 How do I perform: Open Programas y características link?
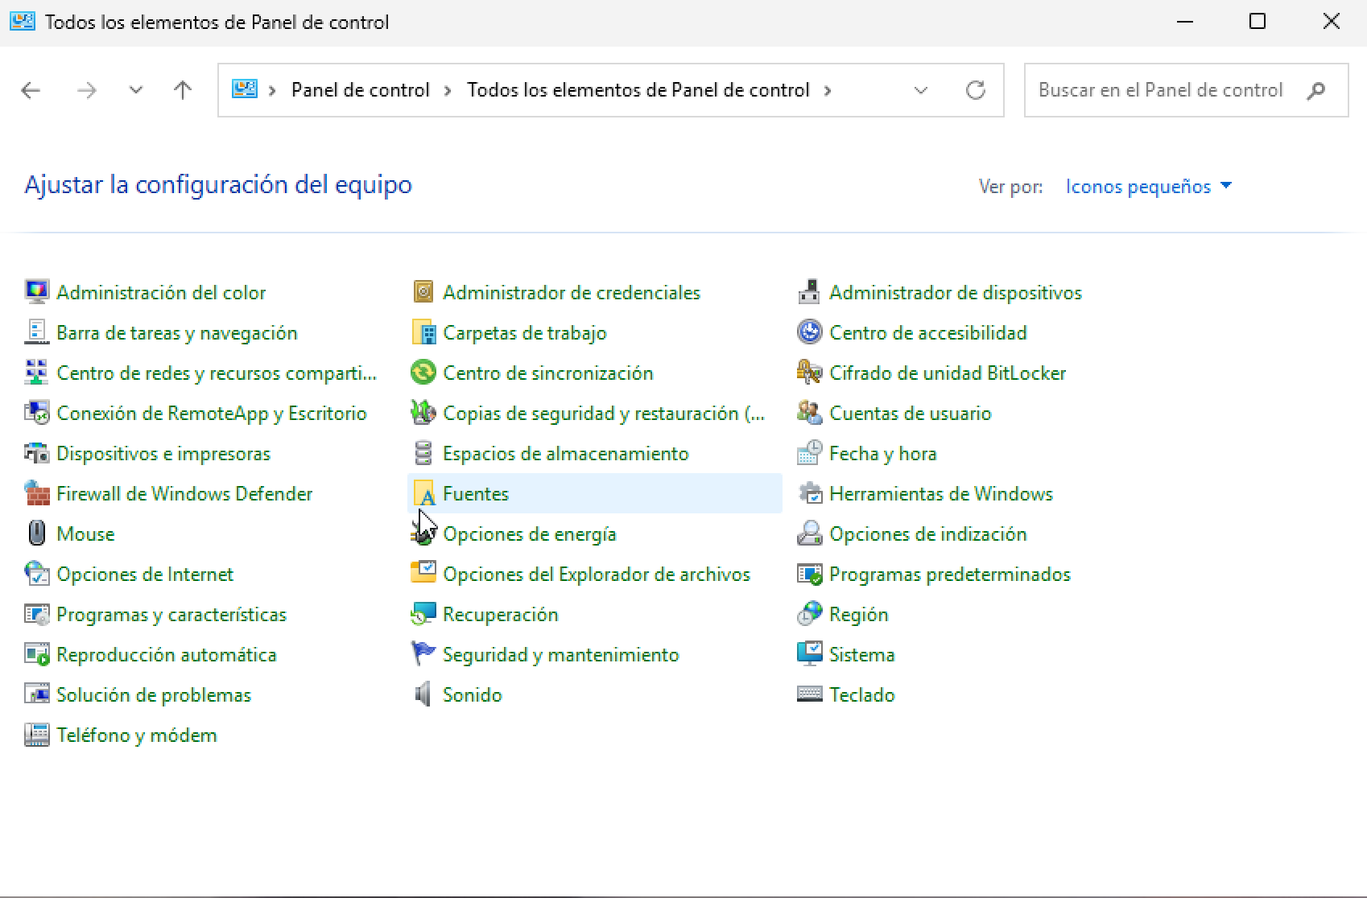(x=171, y=615)
